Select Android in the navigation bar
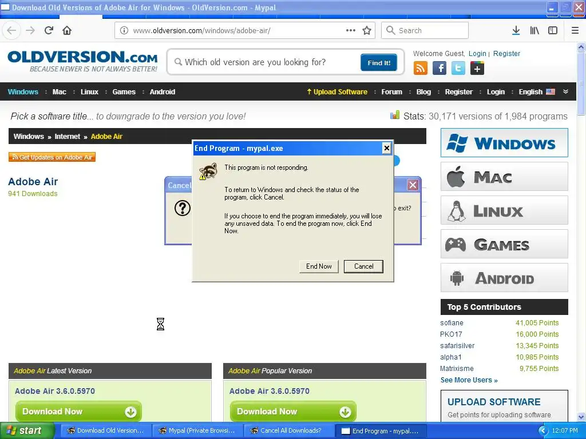The width and height of the screenshot is (586, 439). [162, 92]
